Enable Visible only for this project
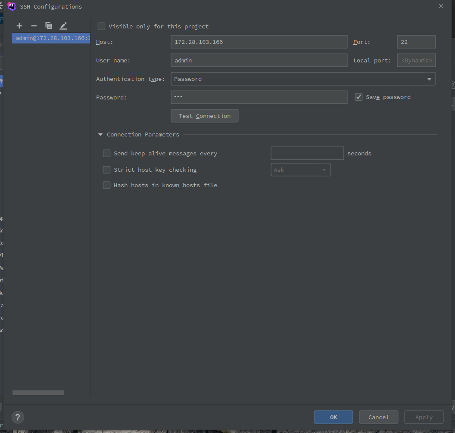The height and width of the screenshot is (433, 455). [x=102, y=27]
